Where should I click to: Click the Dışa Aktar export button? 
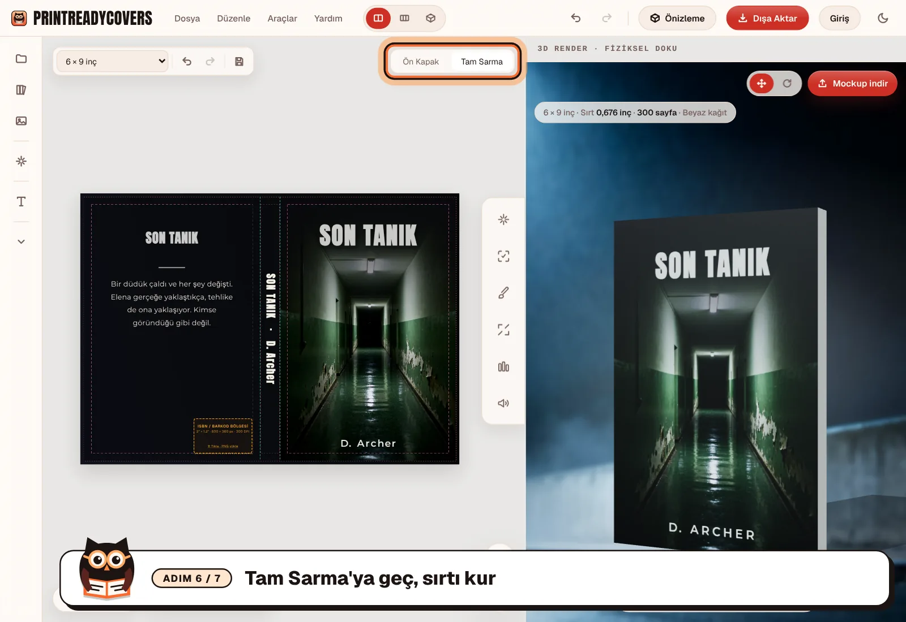(767, 18)
